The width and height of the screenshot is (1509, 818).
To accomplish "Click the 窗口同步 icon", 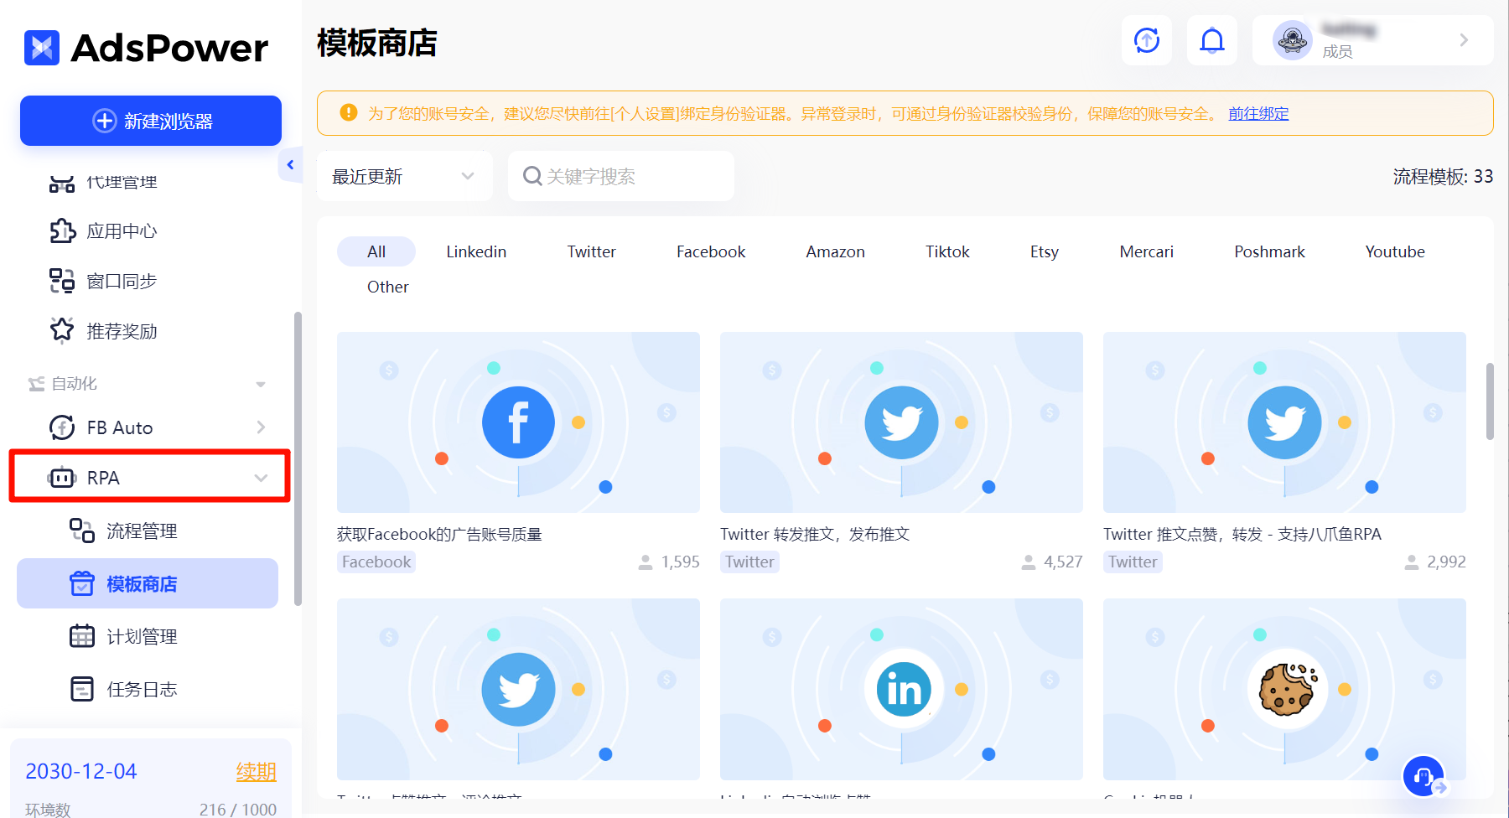I will 62,281.
